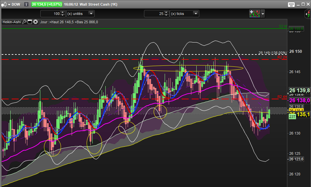311x187 pixels.
Task: Click the 26 145 price axis label
Action: (x=295, y=72)
